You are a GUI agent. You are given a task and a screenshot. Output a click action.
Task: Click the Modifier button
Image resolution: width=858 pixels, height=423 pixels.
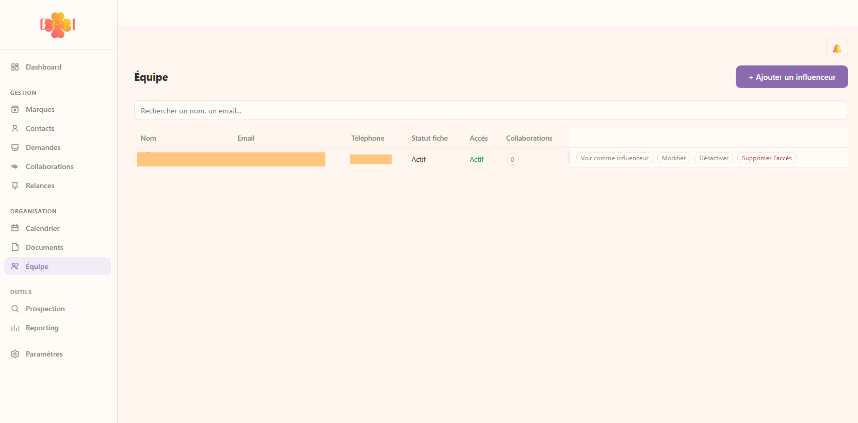tap(674, 158)
